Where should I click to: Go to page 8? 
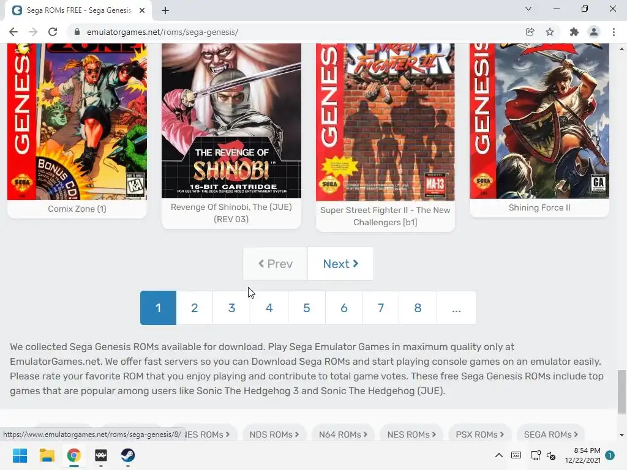tap(418, 308)
